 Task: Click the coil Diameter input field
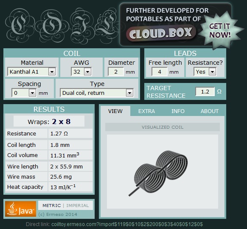[x=116, y=72]
